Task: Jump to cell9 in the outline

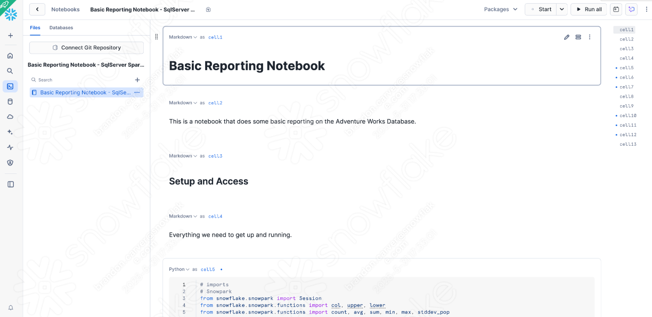Action: pyautogui.click(x=626, y=106)
